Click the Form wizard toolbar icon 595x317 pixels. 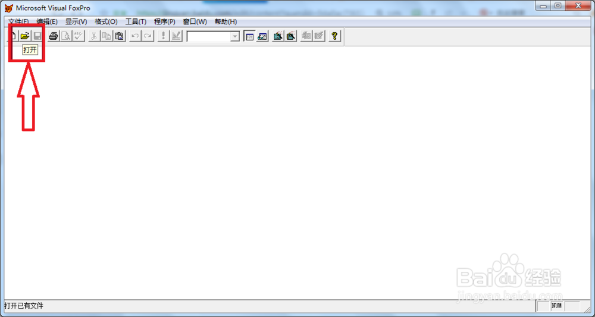(278, 36)
